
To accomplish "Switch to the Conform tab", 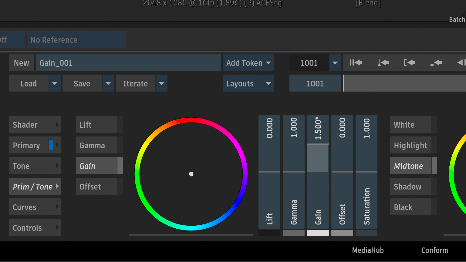I will (x=434, y=250).
